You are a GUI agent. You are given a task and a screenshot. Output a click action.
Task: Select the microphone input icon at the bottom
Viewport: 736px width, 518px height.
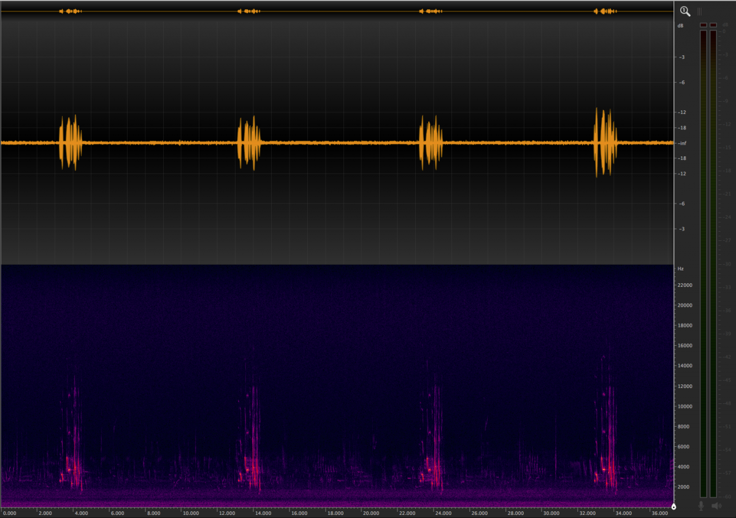click(x=702, y=506)
